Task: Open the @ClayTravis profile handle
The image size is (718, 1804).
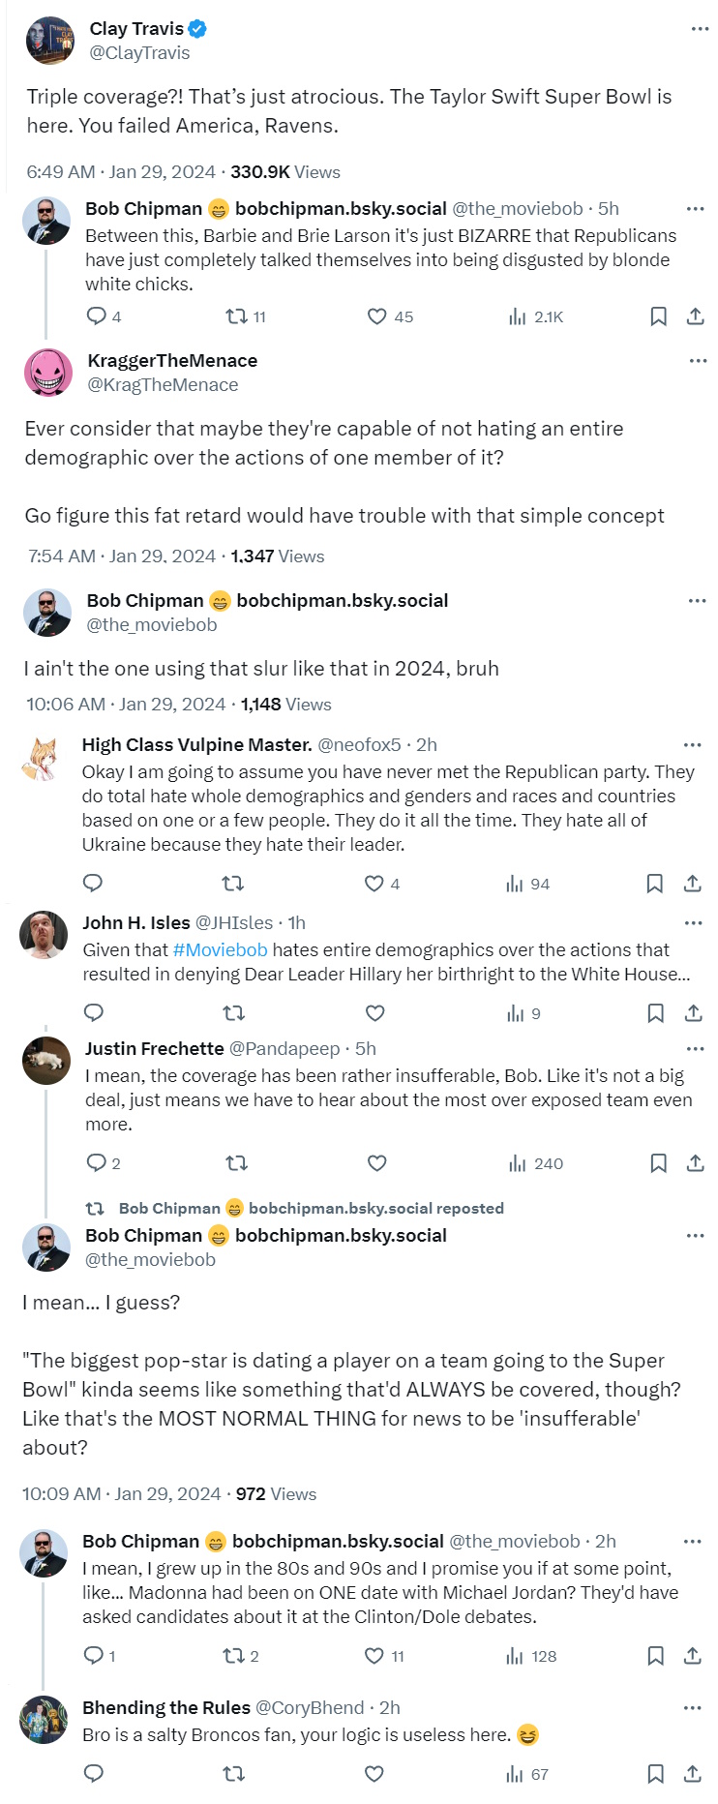Action: click(139, 53)
